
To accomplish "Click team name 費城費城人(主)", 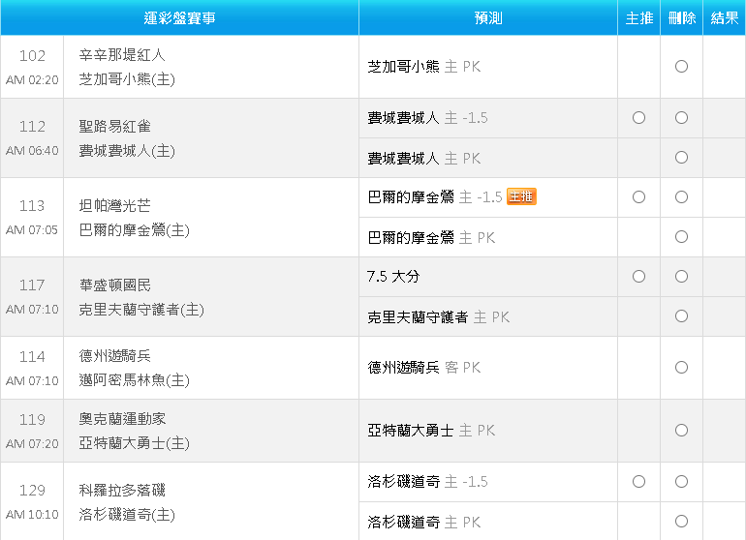I will click(x=127, y=151).
